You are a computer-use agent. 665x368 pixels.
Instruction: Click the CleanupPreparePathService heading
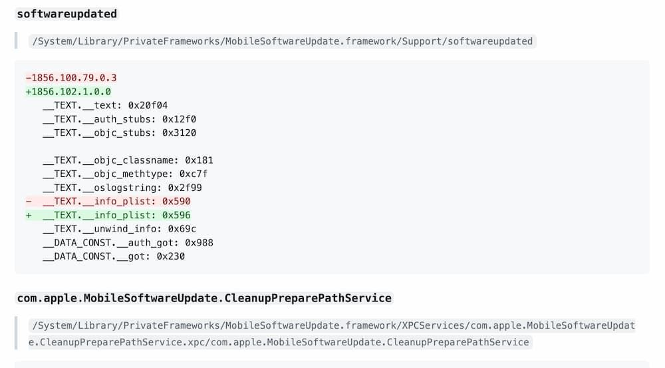204,298
